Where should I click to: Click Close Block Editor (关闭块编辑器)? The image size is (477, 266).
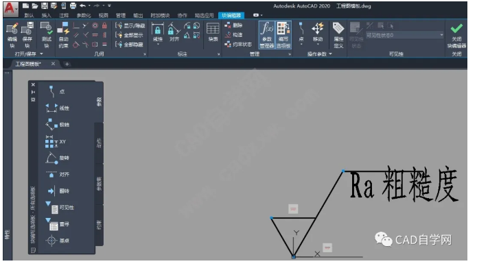(456, 35)
